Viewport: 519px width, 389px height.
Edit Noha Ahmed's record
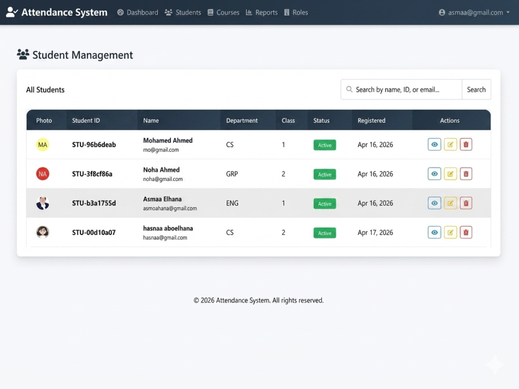[450, 174]
